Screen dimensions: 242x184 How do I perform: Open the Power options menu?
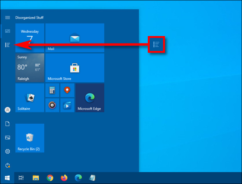point(7,165)
